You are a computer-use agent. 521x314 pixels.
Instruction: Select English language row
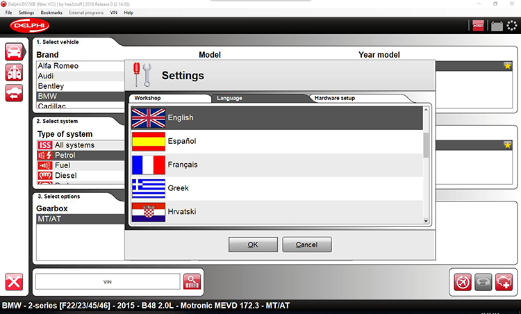coord(276,118)
